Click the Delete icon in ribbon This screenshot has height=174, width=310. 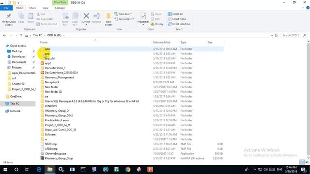pos(86,16)
